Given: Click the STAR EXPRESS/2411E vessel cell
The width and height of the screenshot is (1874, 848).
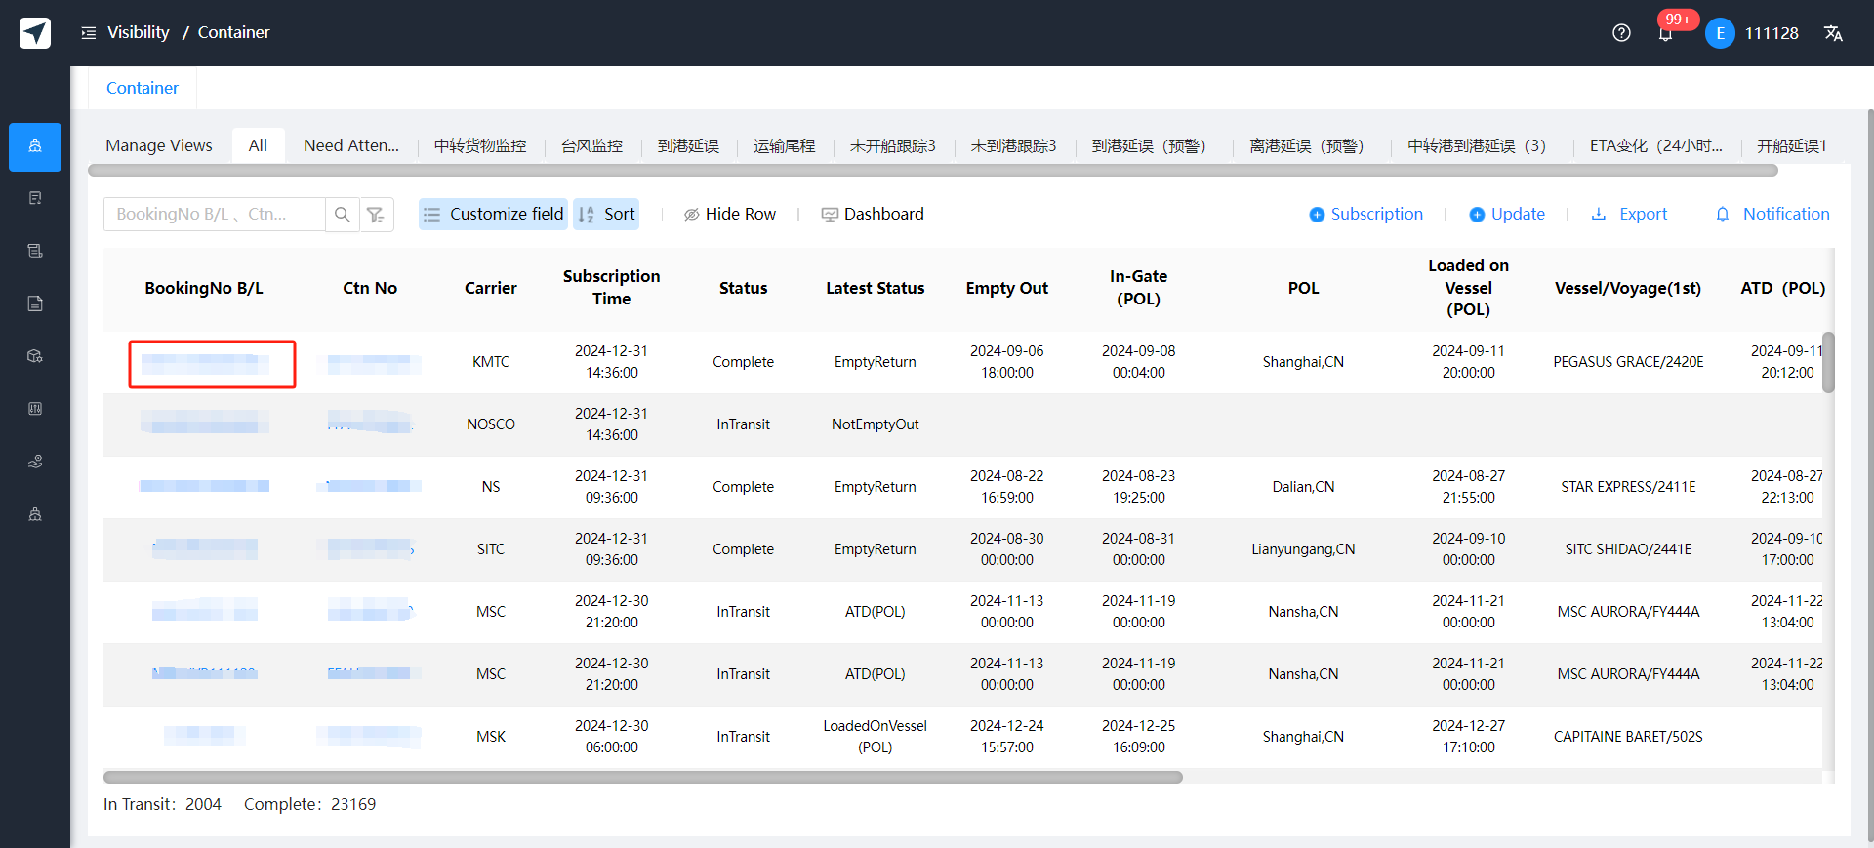Looking at the screenshot, I should click(x=1628, y=487).
